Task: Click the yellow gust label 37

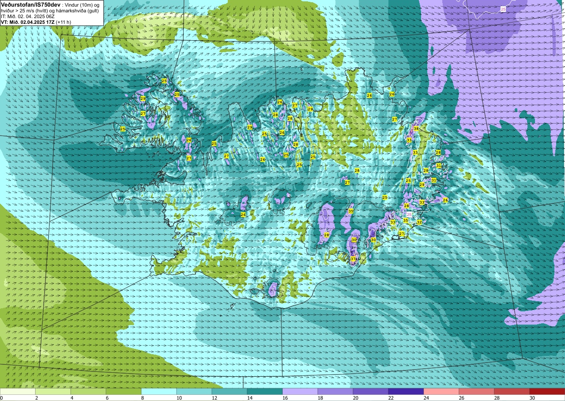Action: [x=353, y=259]
